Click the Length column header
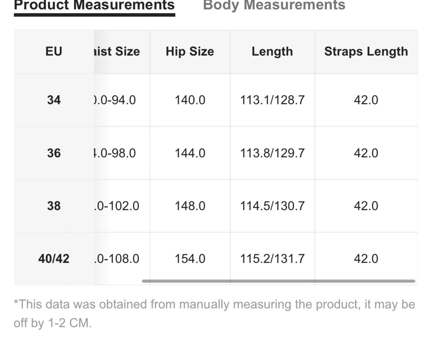The height and width of the screenshot is (340, 432). 272,51
